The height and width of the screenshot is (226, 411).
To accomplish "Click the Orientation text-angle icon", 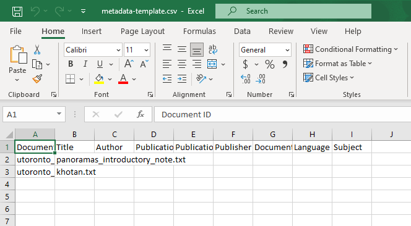I will click(201, 79).
